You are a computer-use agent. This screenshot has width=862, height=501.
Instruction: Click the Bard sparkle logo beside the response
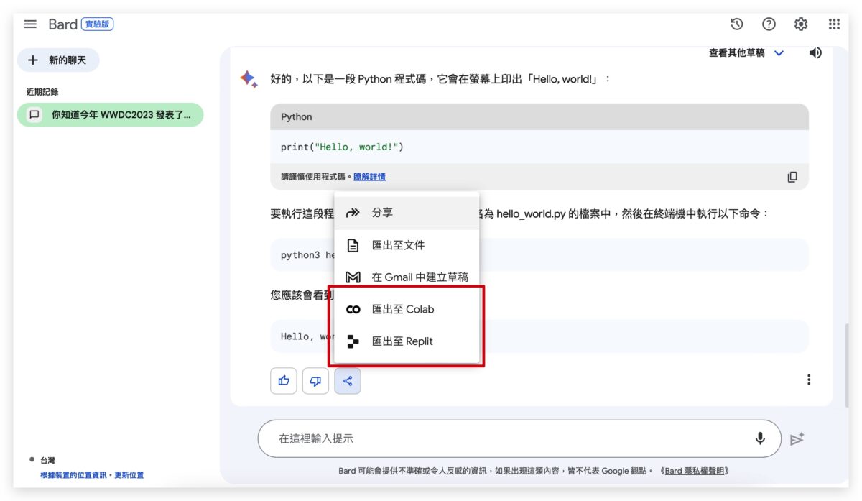(249, 79)
